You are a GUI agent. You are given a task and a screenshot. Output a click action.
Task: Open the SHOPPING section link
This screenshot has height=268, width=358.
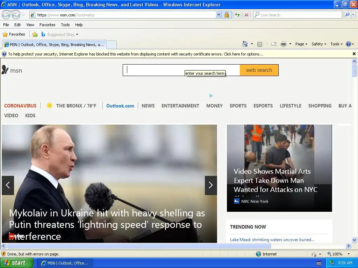(x=320, y=106)
